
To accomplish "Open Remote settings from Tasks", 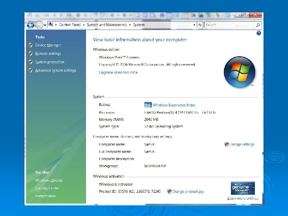I will (x=48, y=54).
